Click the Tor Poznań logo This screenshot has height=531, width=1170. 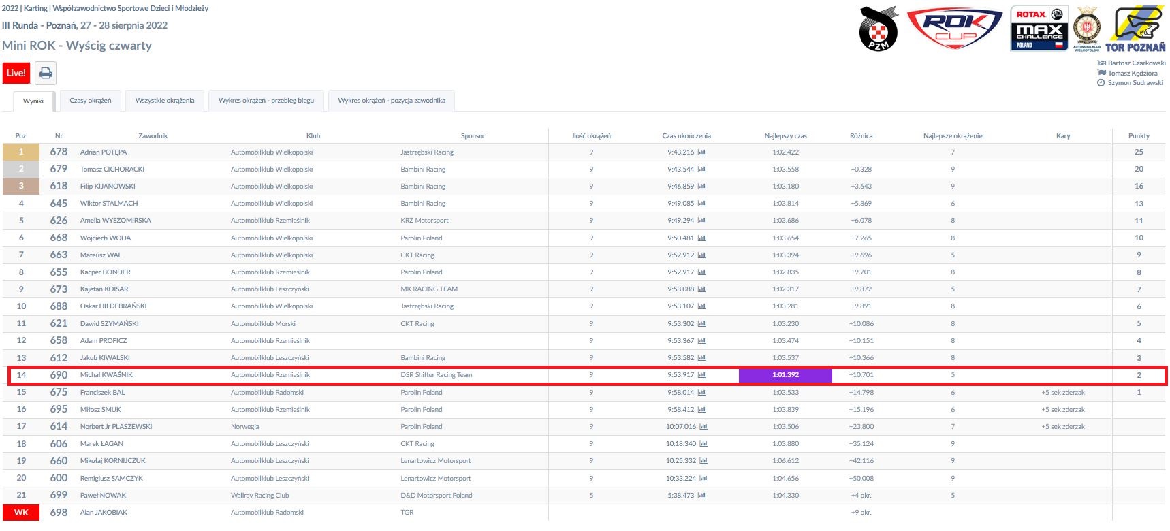pyautogui.click(x=1135, y=29)
